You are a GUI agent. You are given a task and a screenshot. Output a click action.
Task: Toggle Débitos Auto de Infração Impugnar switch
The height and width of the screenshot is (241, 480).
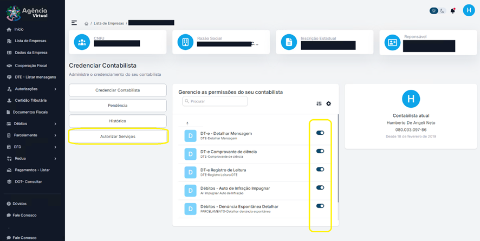click(x=320, y=187)
